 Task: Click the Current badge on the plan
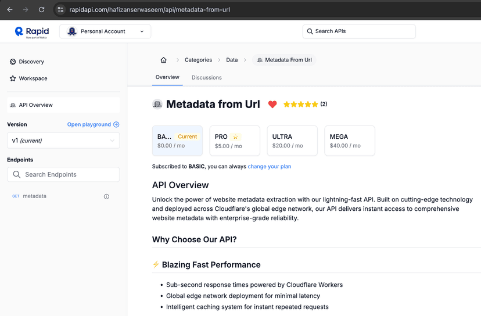187,137
